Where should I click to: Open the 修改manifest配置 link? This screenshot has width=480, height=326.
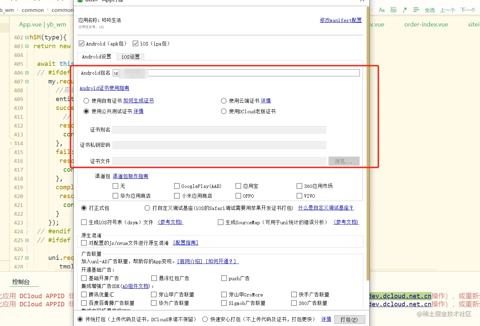click(x=341, y=20)
